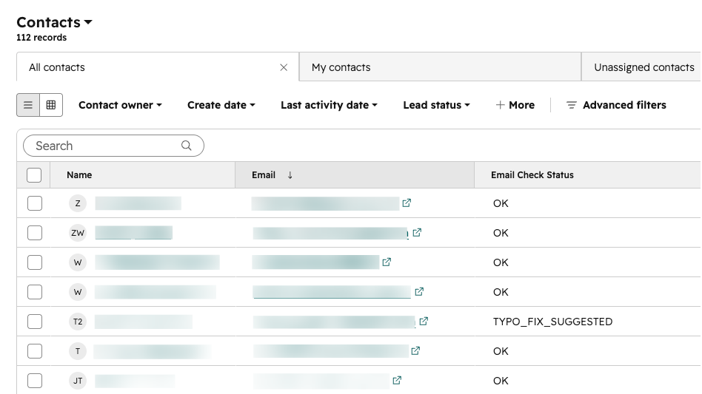
Task: Switch to My contacts tab
Action: click(x=440, y=67)
